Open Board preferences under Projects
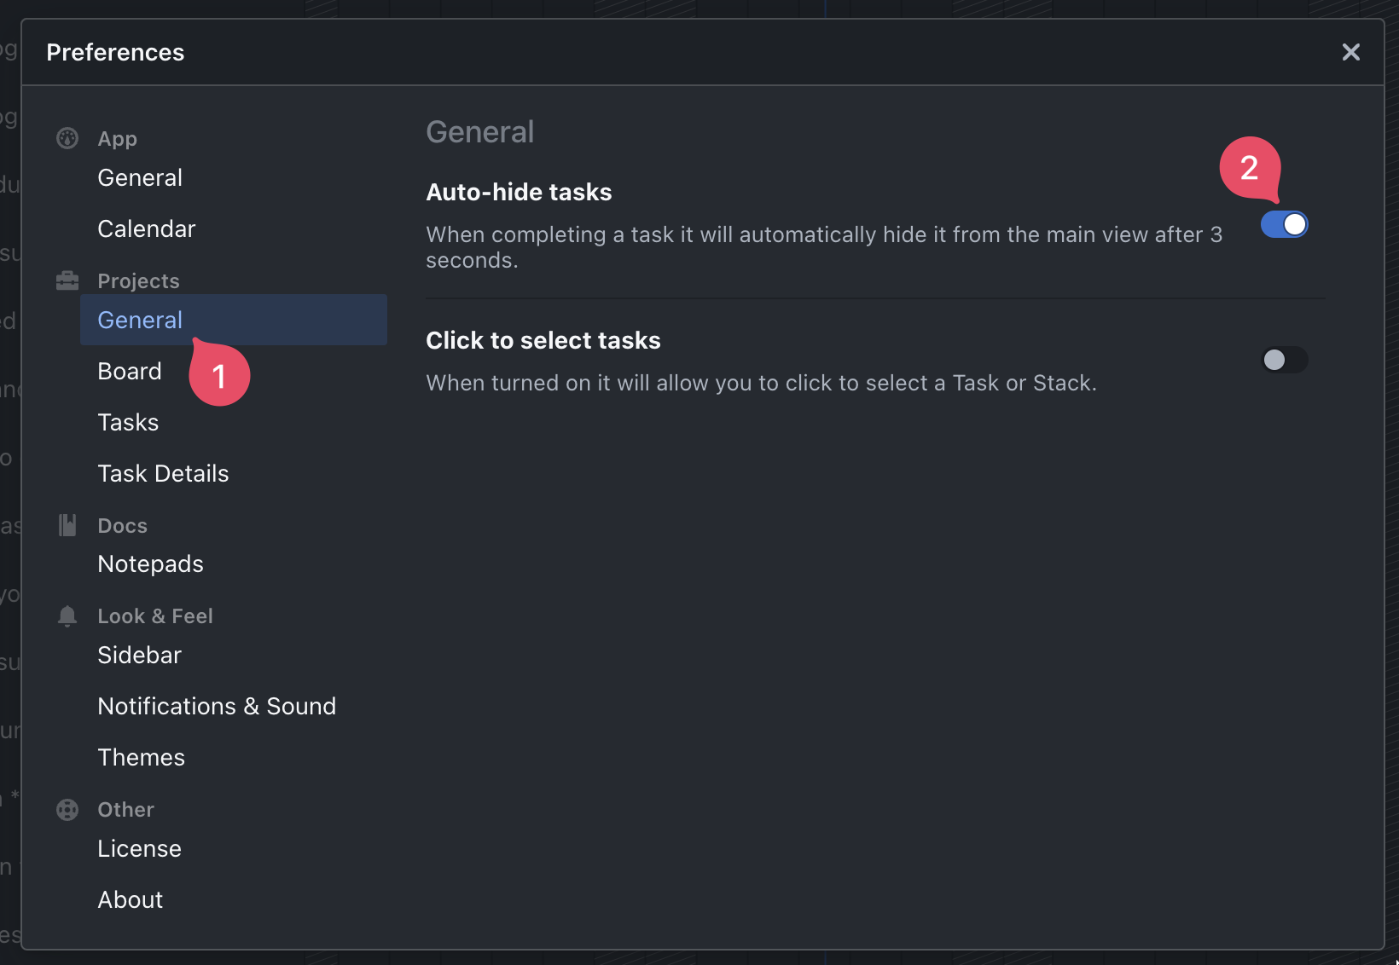The width and height of the screenshot is (1399, 965). [x=130, y=371]
